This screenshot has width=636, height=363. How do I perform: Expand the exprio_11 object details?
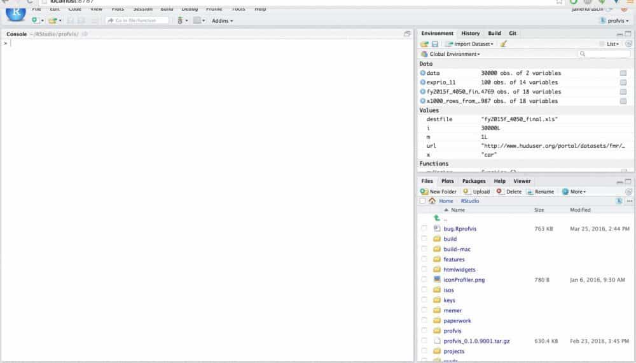coord(423,82)
